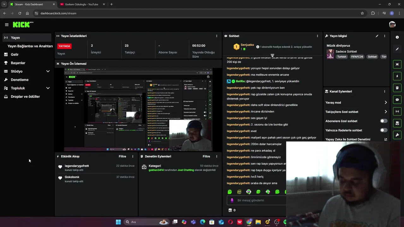Click the chat bubble widget icon
The width and height of the screenshot is (404, 227).
pyautogui.click(x=397, y=100)
